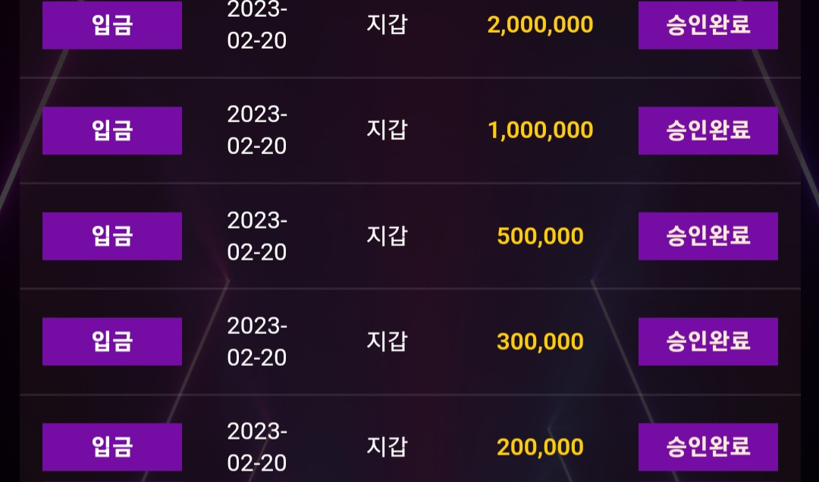Click the 2023-02-20 date in the 300,000 row
Screen dimensions: 819x482
click(257, 342)
